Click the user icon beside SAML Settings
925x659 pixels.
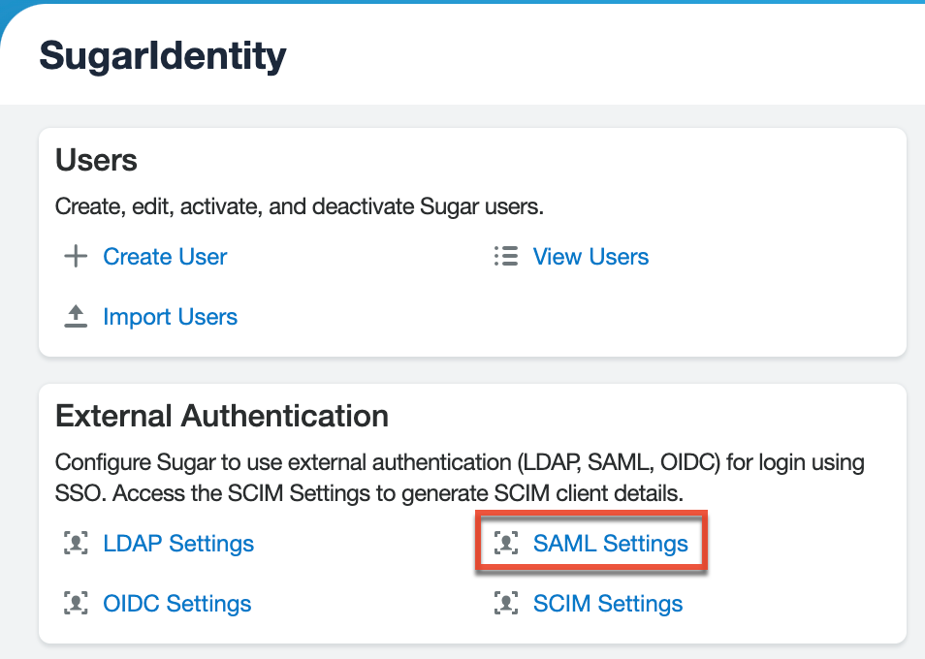(505, 544)
